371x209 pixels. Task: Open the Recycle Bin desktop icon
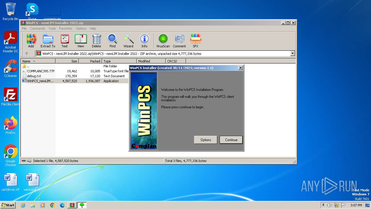pos(10,12)
